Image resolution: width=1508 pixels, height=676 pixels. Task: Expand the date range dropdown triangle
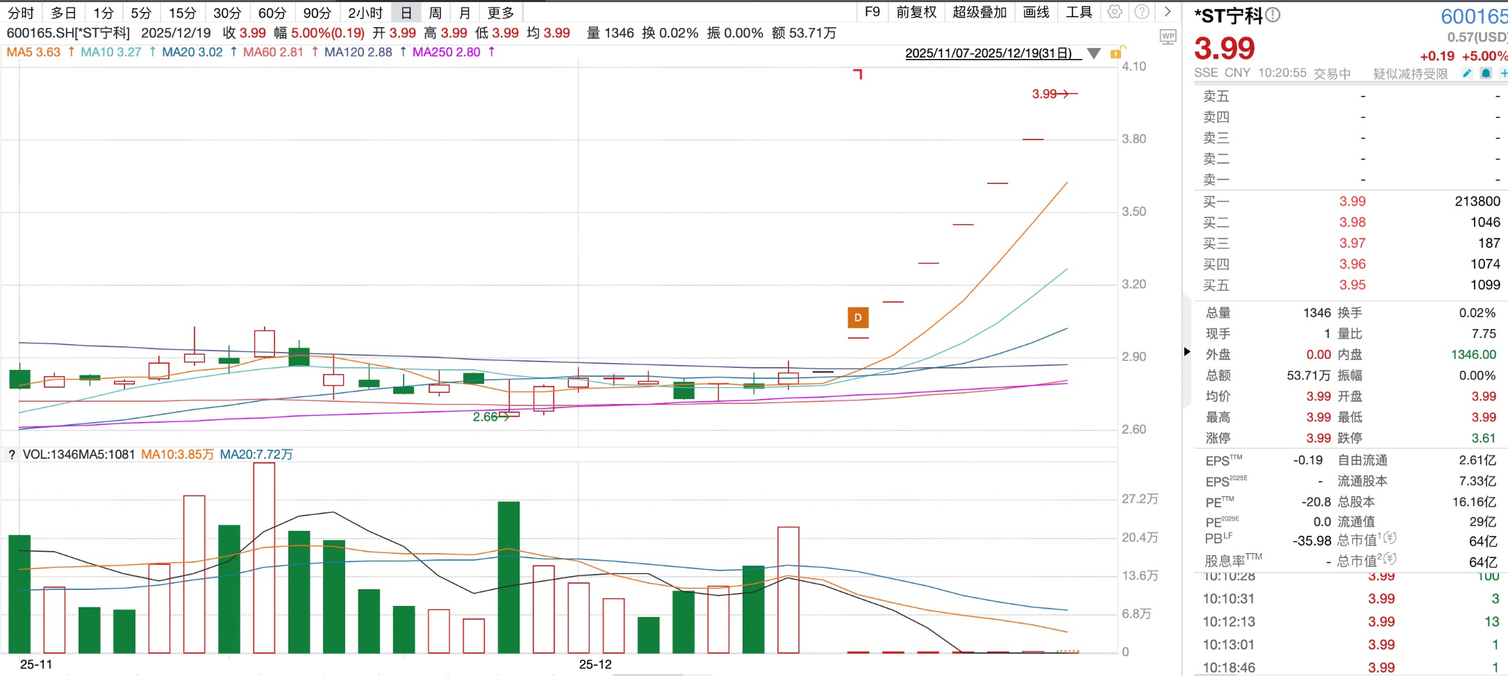pyautogui.click(x=1093, y=53)
